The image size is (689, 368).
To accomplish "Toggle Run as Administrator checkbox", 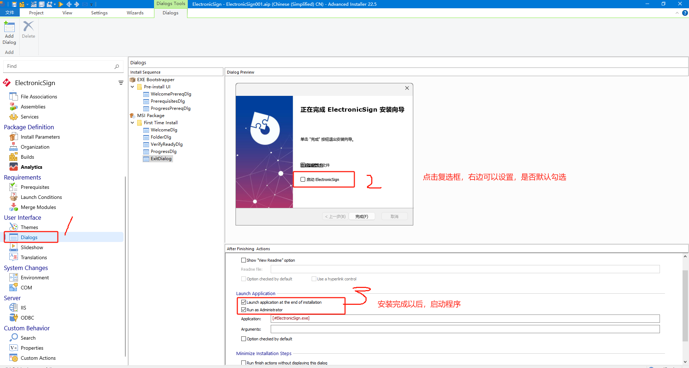I will 243,310.
